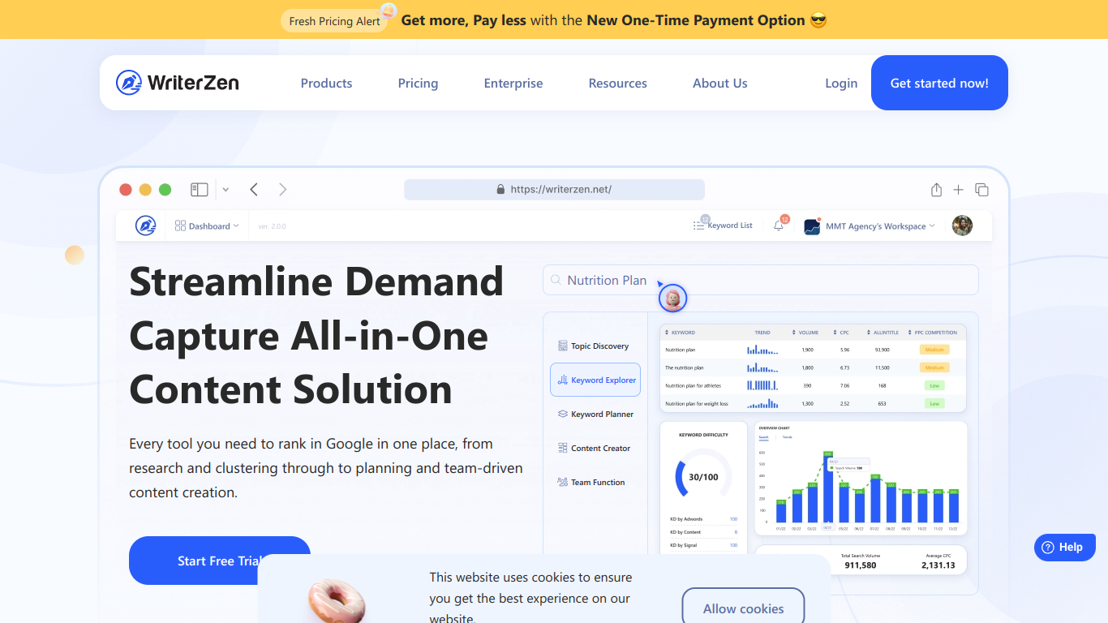1108x623 pixels.
Task: Click the tab overview icon in mock browser
Action: (981, 190)
